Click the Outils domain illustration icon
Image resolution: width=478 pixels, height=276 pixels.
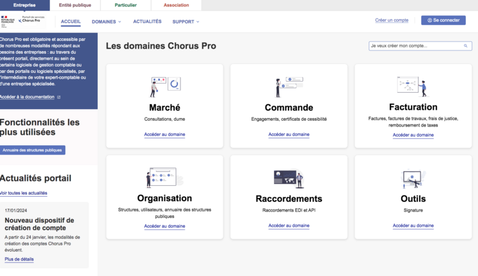pos(413,178)
